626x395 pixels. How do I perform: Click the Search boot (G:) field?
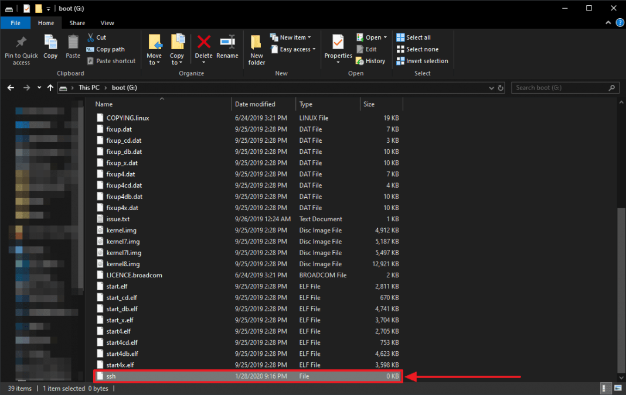coord(561,88)
